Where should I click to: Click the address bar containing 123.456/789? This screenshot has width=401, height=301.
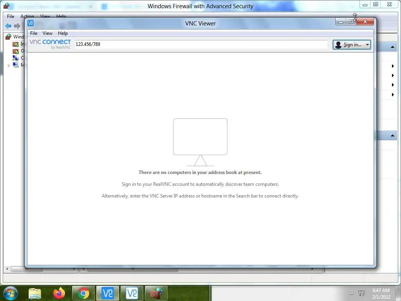[201, 44]
